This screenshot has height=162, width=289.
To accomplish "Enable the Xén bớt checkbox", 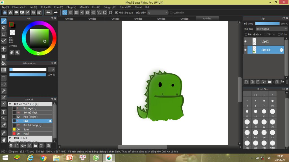I will (265, 34).
